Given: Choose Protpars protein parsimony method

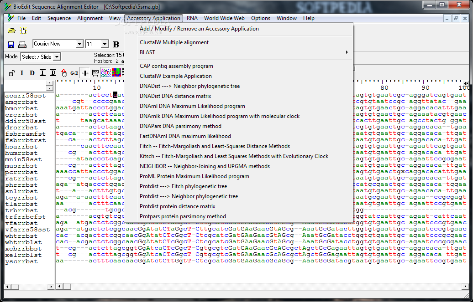Looking at the screenshot, I should tap(238, 216).
